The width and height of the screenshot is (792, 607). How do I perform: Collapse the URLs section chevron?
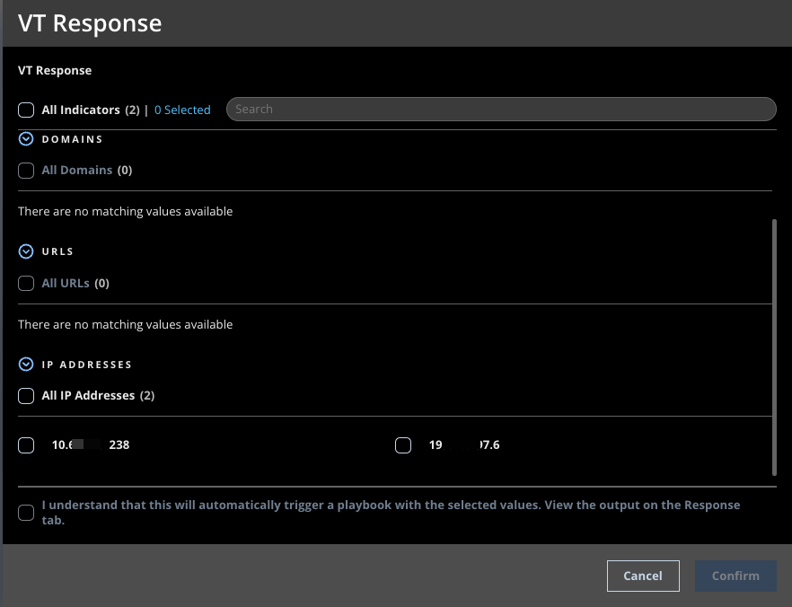tap(26, 251)
